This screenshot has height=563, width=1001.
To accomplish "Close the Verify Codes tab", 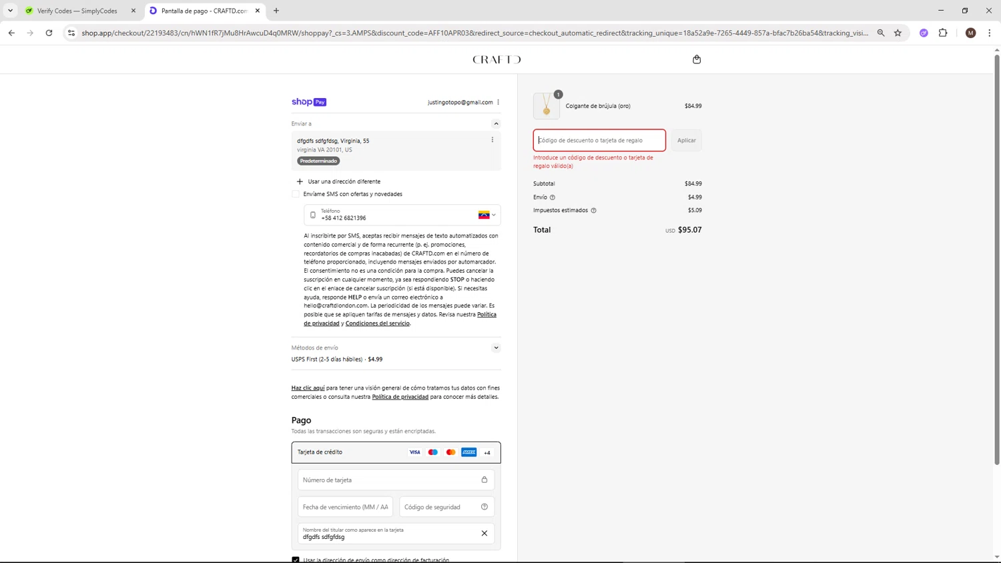I will click(x=133, y=11).
